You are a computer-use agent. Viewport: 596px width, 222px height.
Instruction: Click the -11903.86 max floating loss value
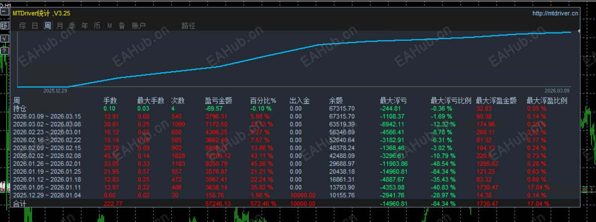coord(394,164)
